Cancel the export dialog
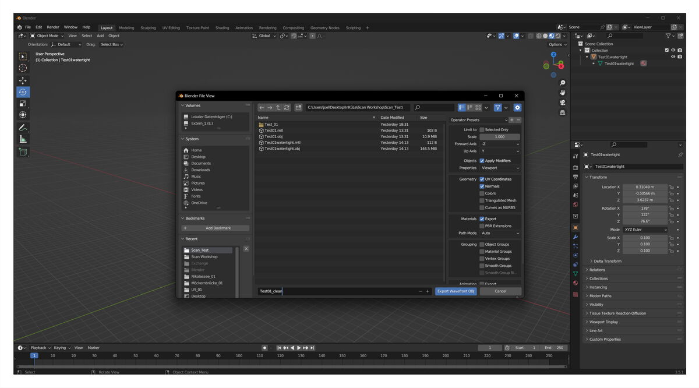Image resolution: width=699 pixels, height=388 pixels. point(500,291)
